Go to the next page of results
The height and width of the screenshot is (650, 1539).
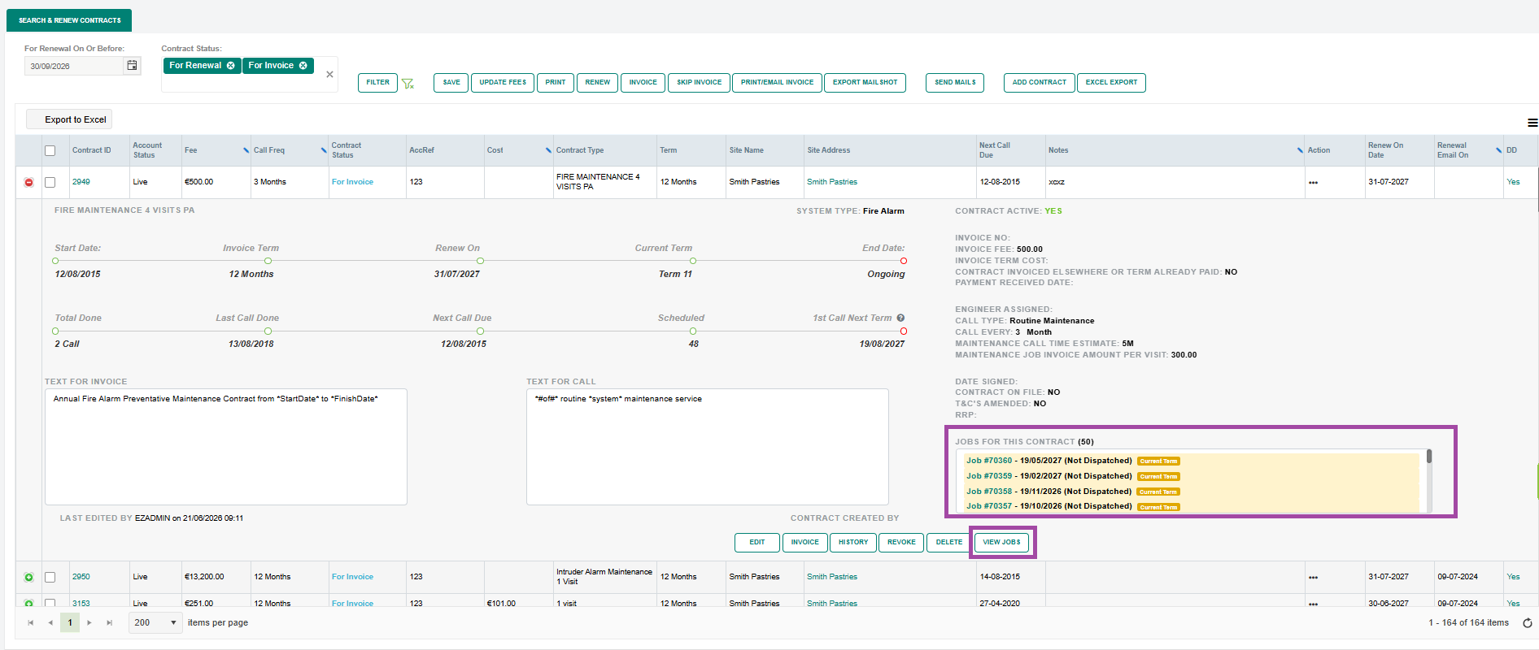pos(89,623)
